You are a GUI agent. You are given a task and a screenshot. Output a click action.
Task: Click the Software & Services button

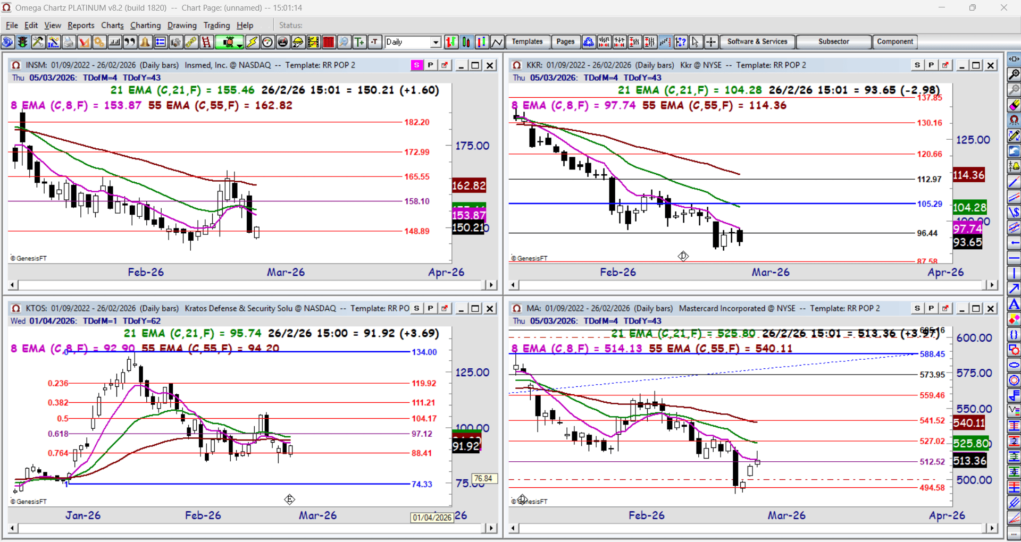[757, 42]
